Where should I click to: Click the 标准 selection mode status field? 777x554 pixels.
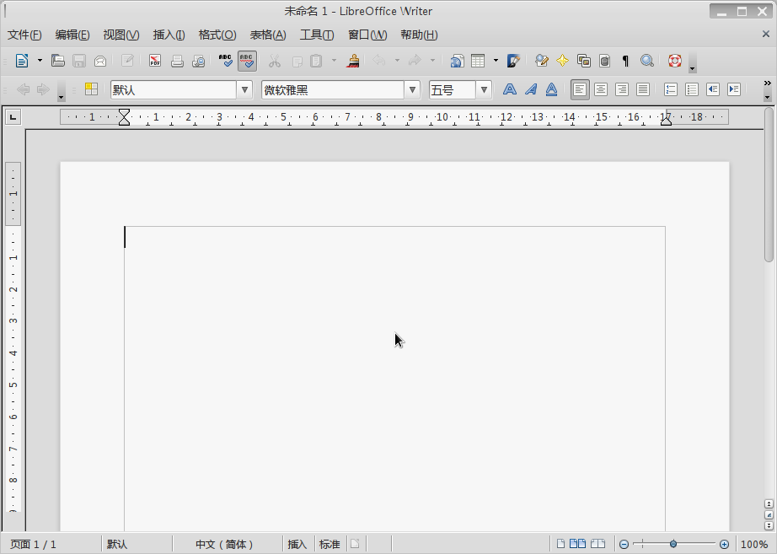click(330, 544)
